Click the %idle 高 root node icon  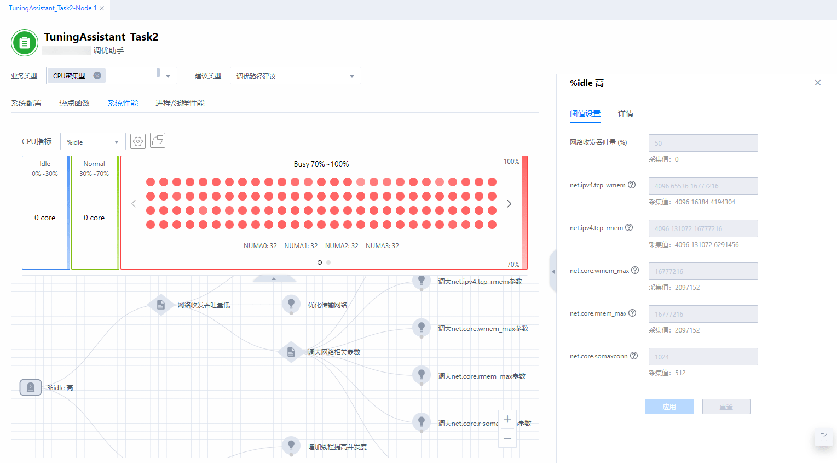pyautogui.click(x=31, y=387)
